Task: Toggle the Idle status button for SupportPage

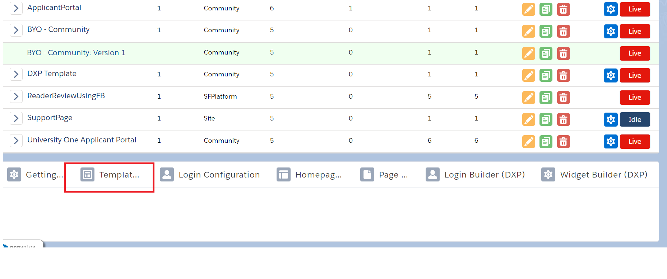Action: [634, 120]
